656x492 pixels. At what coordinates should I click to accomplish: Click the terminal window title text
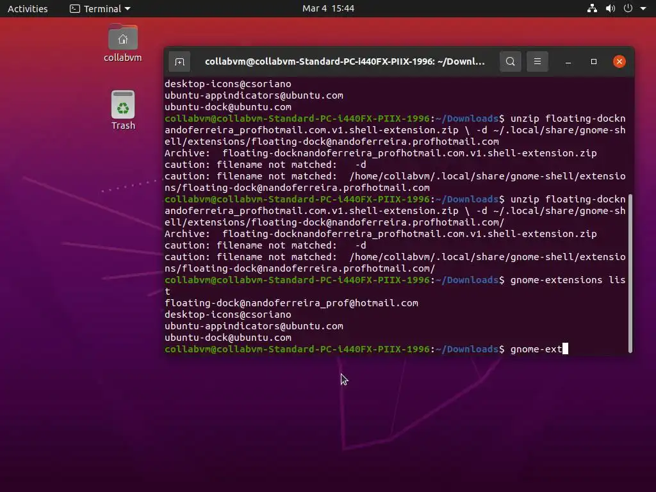345,61
